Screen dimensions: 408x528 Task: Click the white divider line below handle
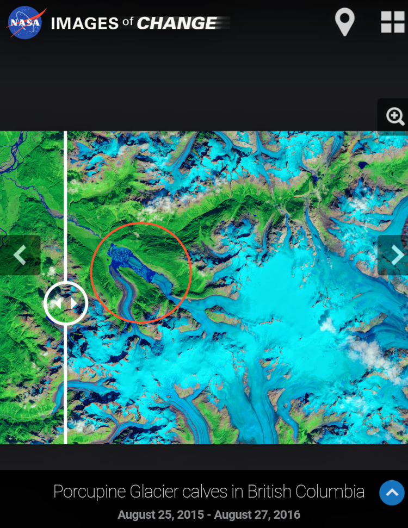tap(65, 384)
